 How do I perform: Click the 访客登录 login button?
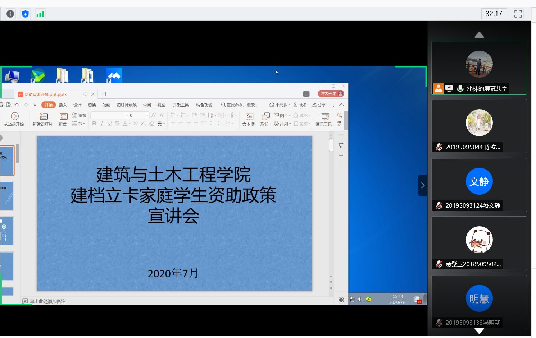331,94
